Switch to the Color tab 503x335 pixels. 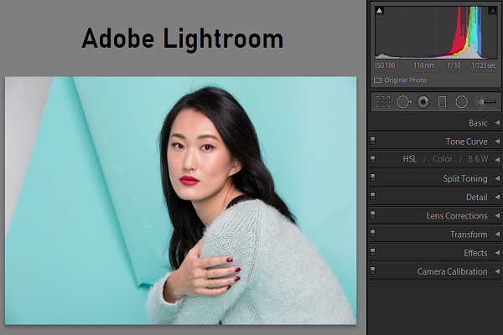(443, 159)
